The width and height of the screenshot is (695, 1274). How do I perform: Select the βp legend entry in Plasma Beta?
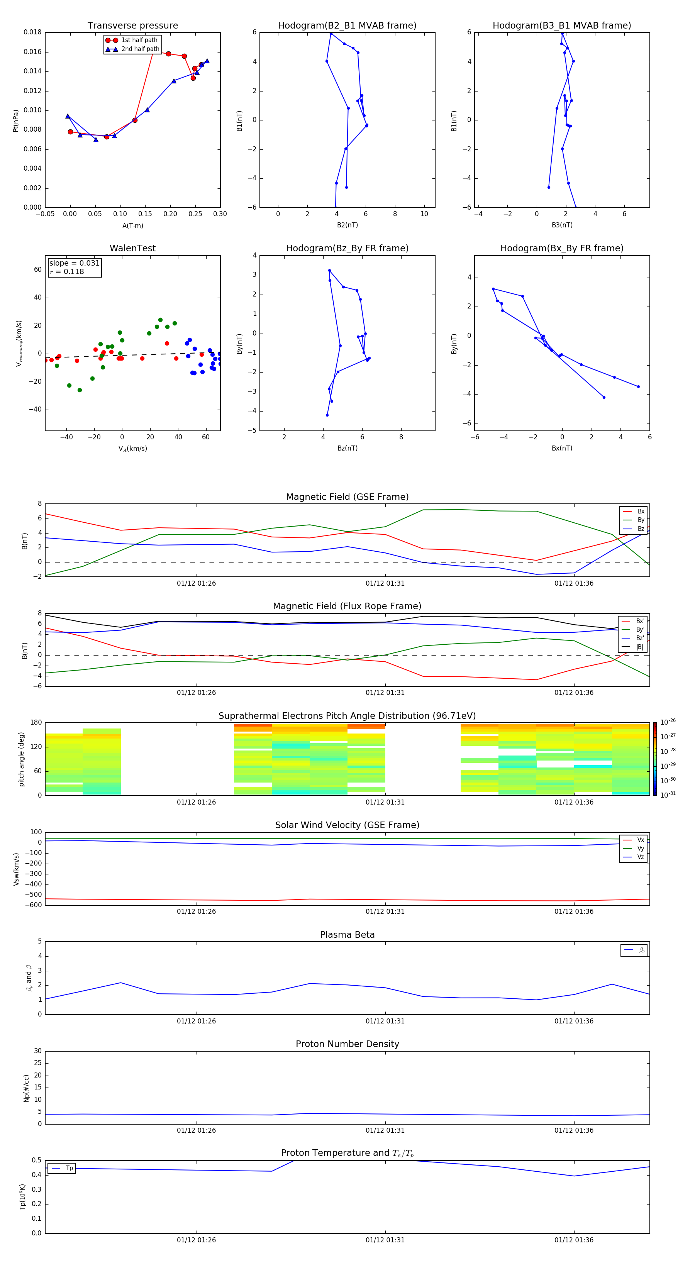pyautogui.click(x=634, y=950)
